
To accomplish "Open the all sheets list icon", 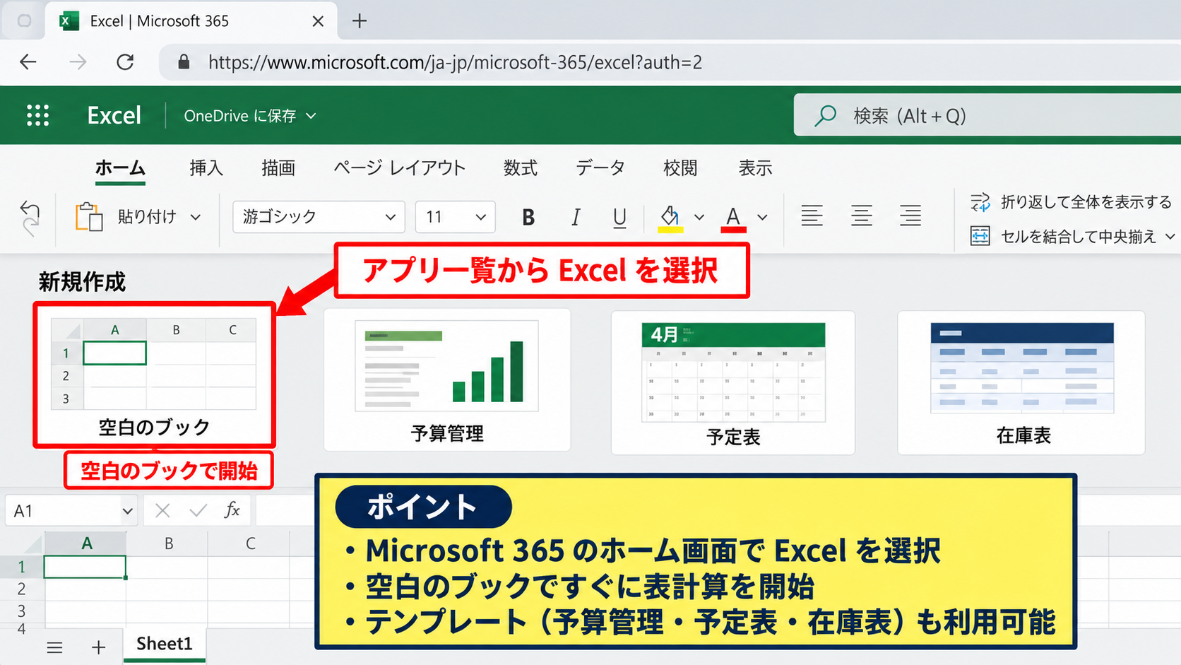I will [x=54, y=647].
